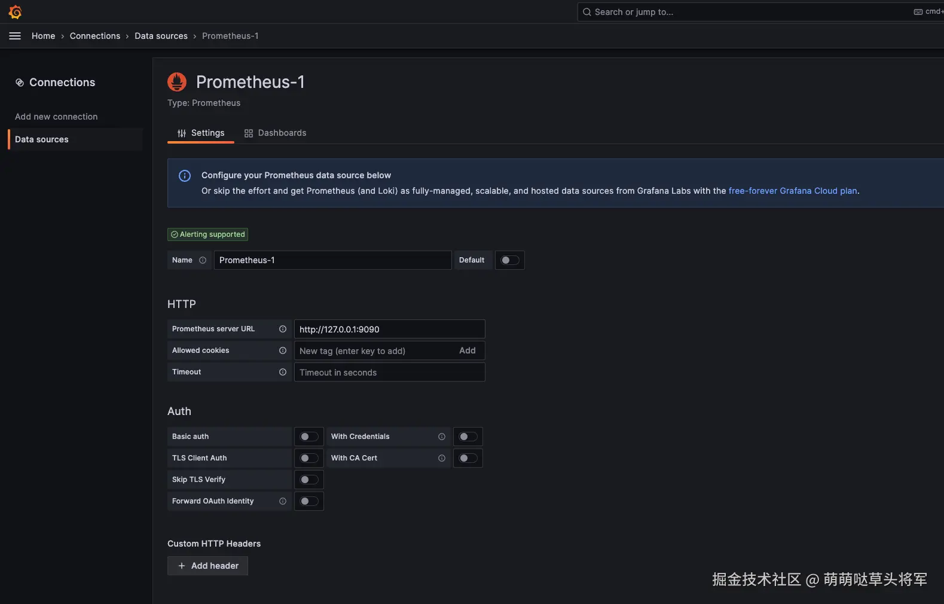
Task: Click the Auth section heading
Action: click(179, 411)
